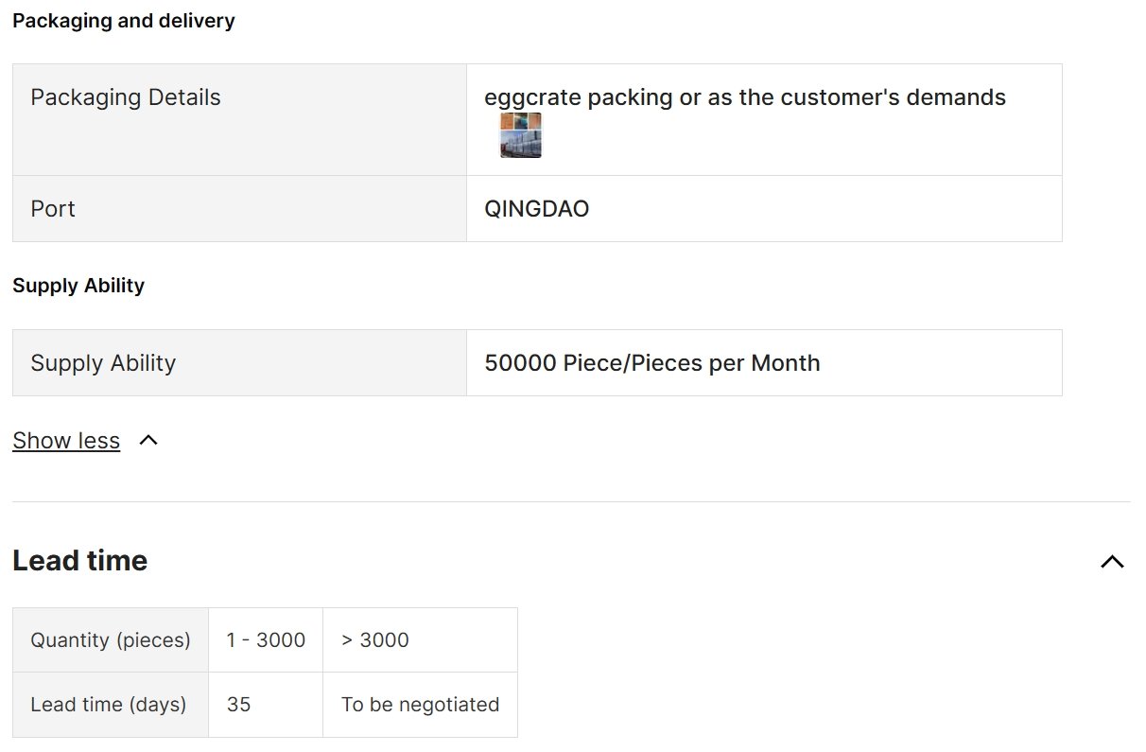
Task: Select the Lead time (days) row header
Action: tap(109, 705)
